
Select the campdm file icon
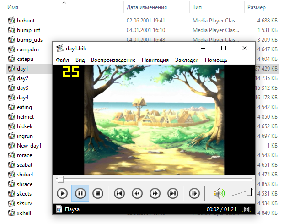[11, 49]
